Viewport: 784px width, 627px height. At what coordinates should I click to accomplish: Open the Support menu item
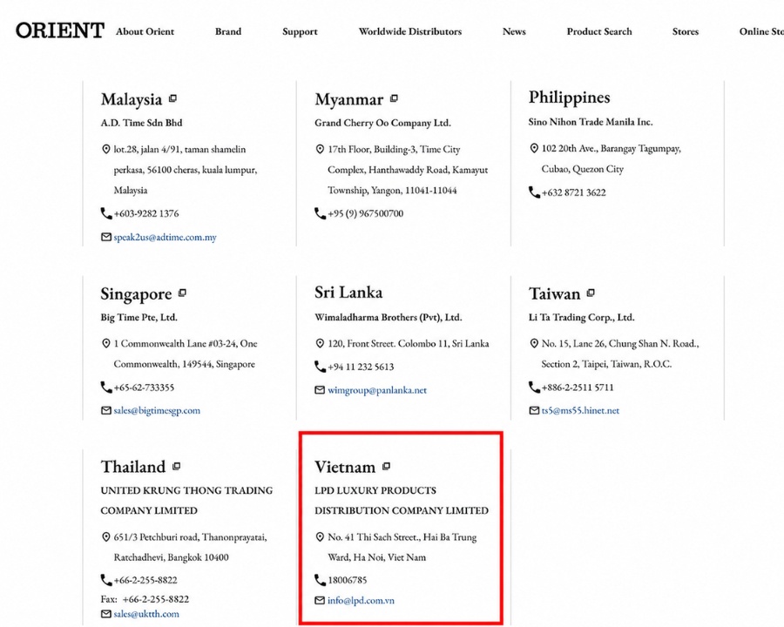coord(300,31)
